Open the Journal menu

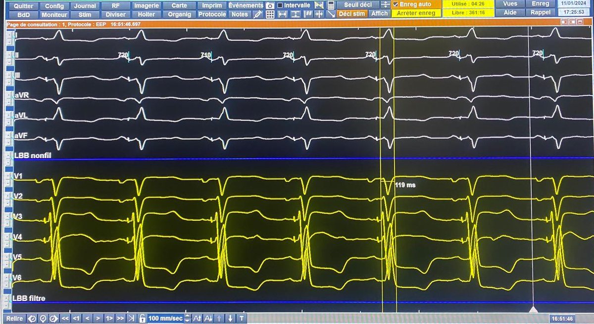point(85,5)
